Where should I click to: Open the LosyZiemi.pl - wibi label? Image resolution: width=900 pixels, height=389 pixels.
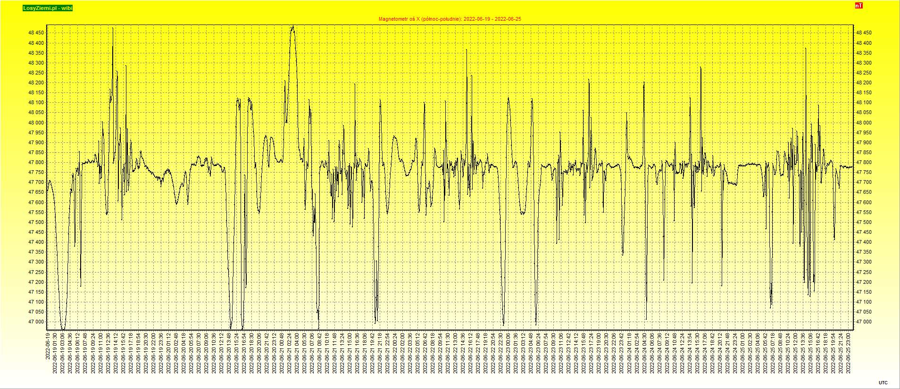point(48,8)
